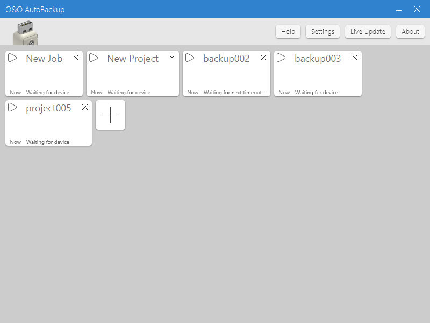Viewport: 430px width, 323px height.
Task: Select the project005 job title
Action: [48, 108]
